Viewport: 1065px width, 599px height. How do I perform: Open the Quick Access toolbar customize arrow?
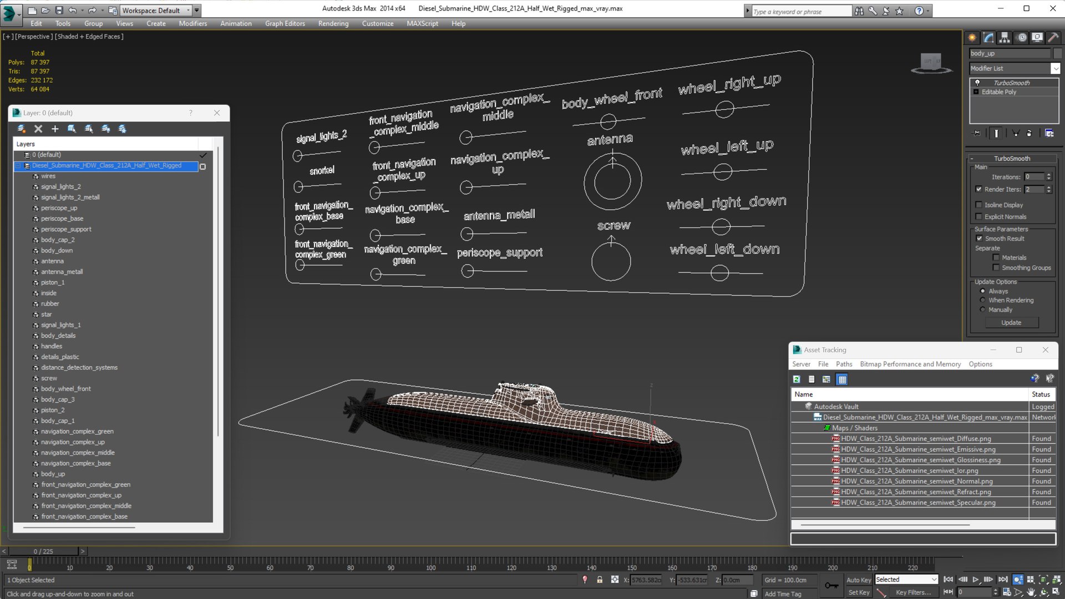pyautogui.click(x=197, y=10)
